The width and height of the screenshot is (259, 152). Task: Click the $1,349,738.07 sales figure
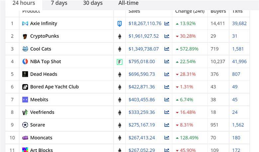click(143, 49)
